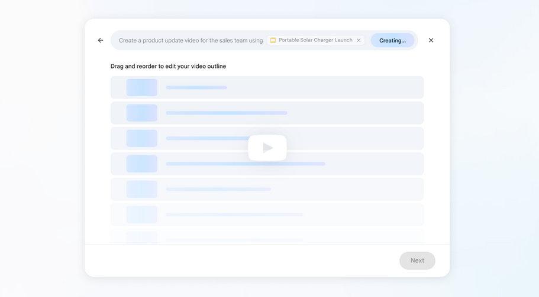Screen dimensions: 539x297
Task: Click the Creating... button
Action: [x=392, y=40]
